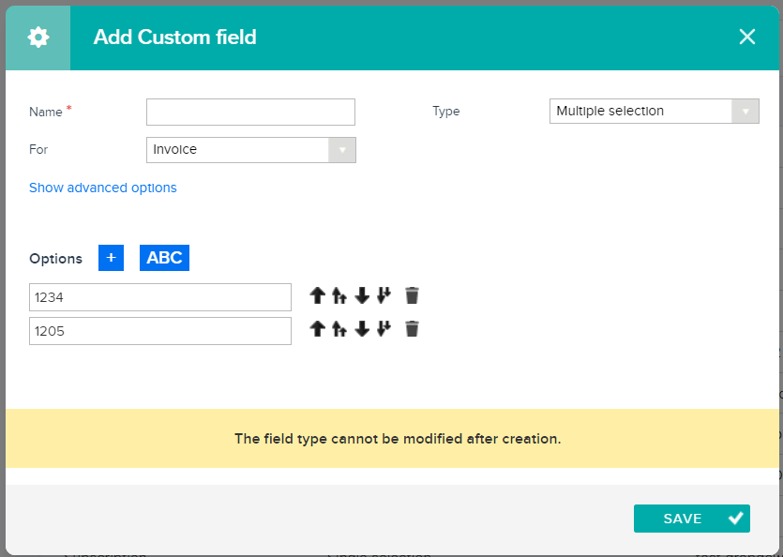Save the custom field

(x=691, y=519)
